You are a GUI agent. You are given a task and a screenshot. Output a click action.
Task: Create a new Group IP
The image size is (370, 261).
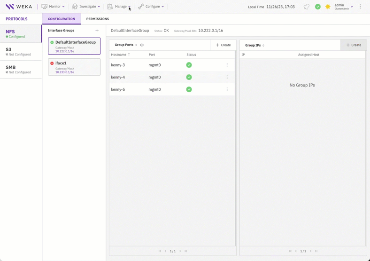pos(354,45)
